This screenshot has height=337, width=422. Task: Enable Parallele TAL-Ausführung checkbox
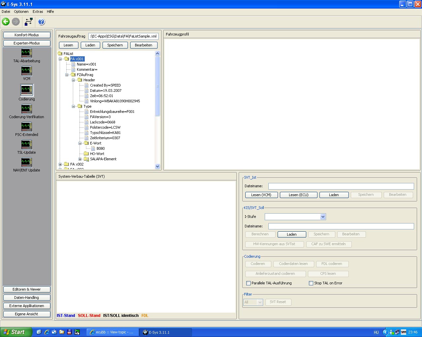tap(249, 283)
